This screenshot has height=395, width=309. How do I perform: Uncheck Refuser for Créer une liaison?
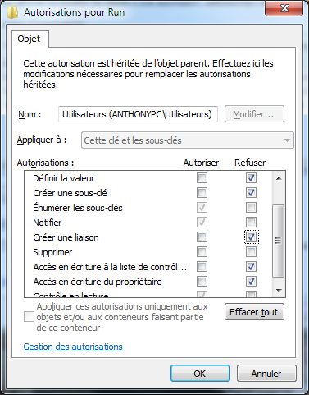[251, 237]
